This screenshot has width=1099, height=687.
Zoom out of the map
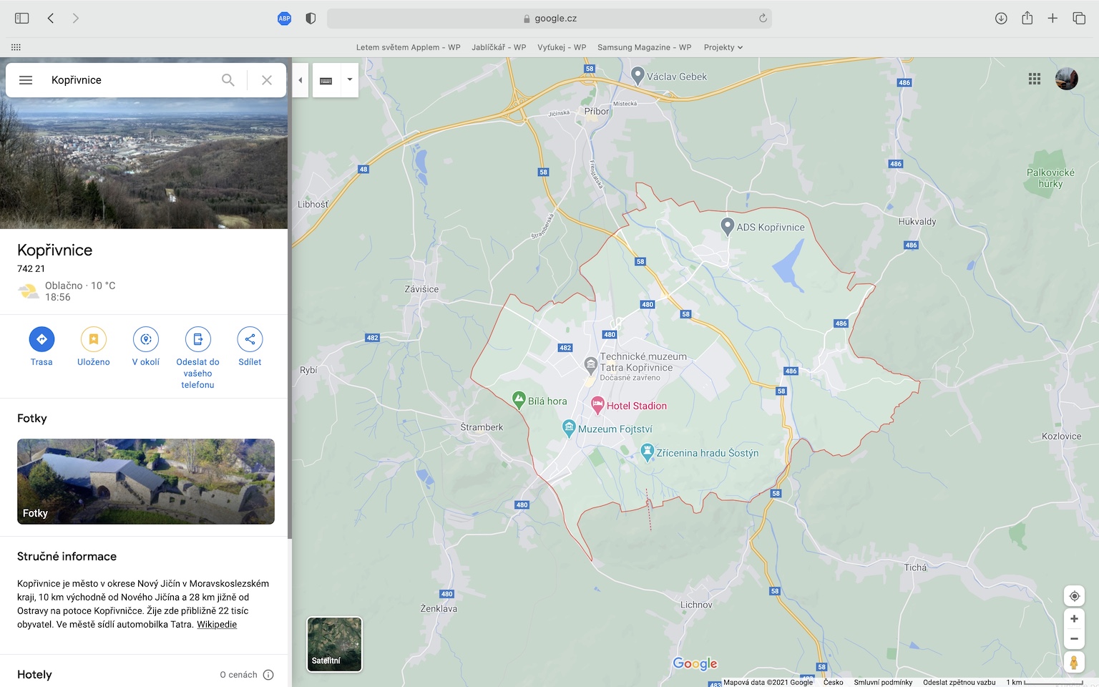tap(1074, 639)
